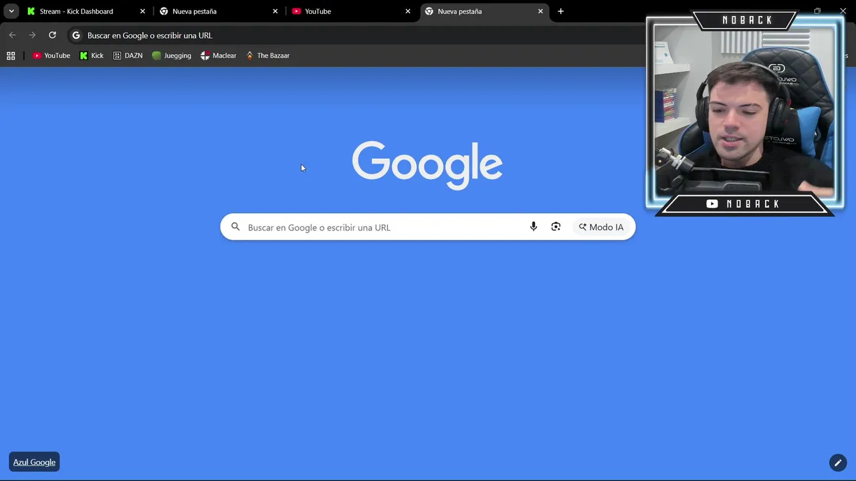Screen dimensions: 856x481
Task: Restore the browser window
Action: [817, 11]
